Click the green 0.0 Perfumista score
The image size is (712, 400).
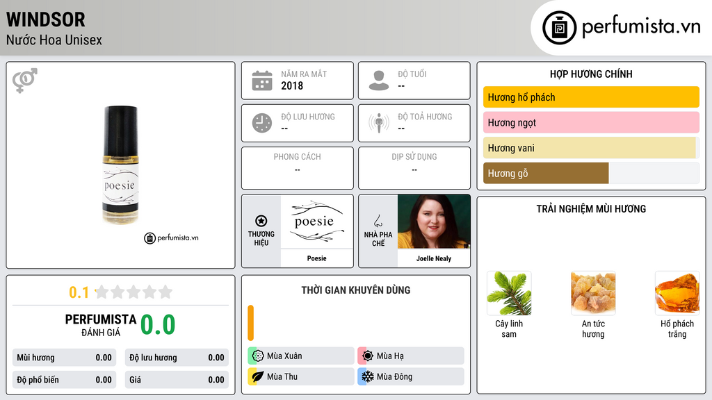[x=158, y=325]
